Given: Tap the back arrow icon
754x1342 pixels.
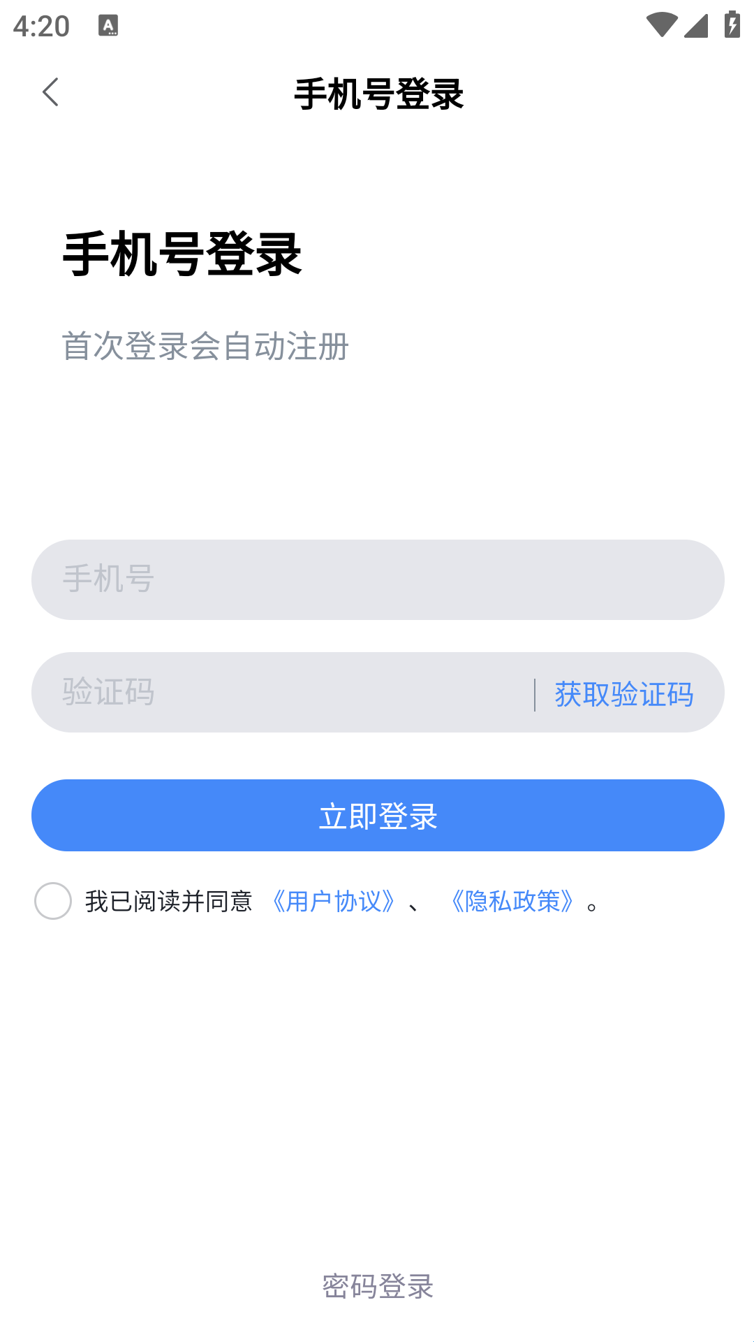Looking at the screenshot, I should (x=50, y=92).
